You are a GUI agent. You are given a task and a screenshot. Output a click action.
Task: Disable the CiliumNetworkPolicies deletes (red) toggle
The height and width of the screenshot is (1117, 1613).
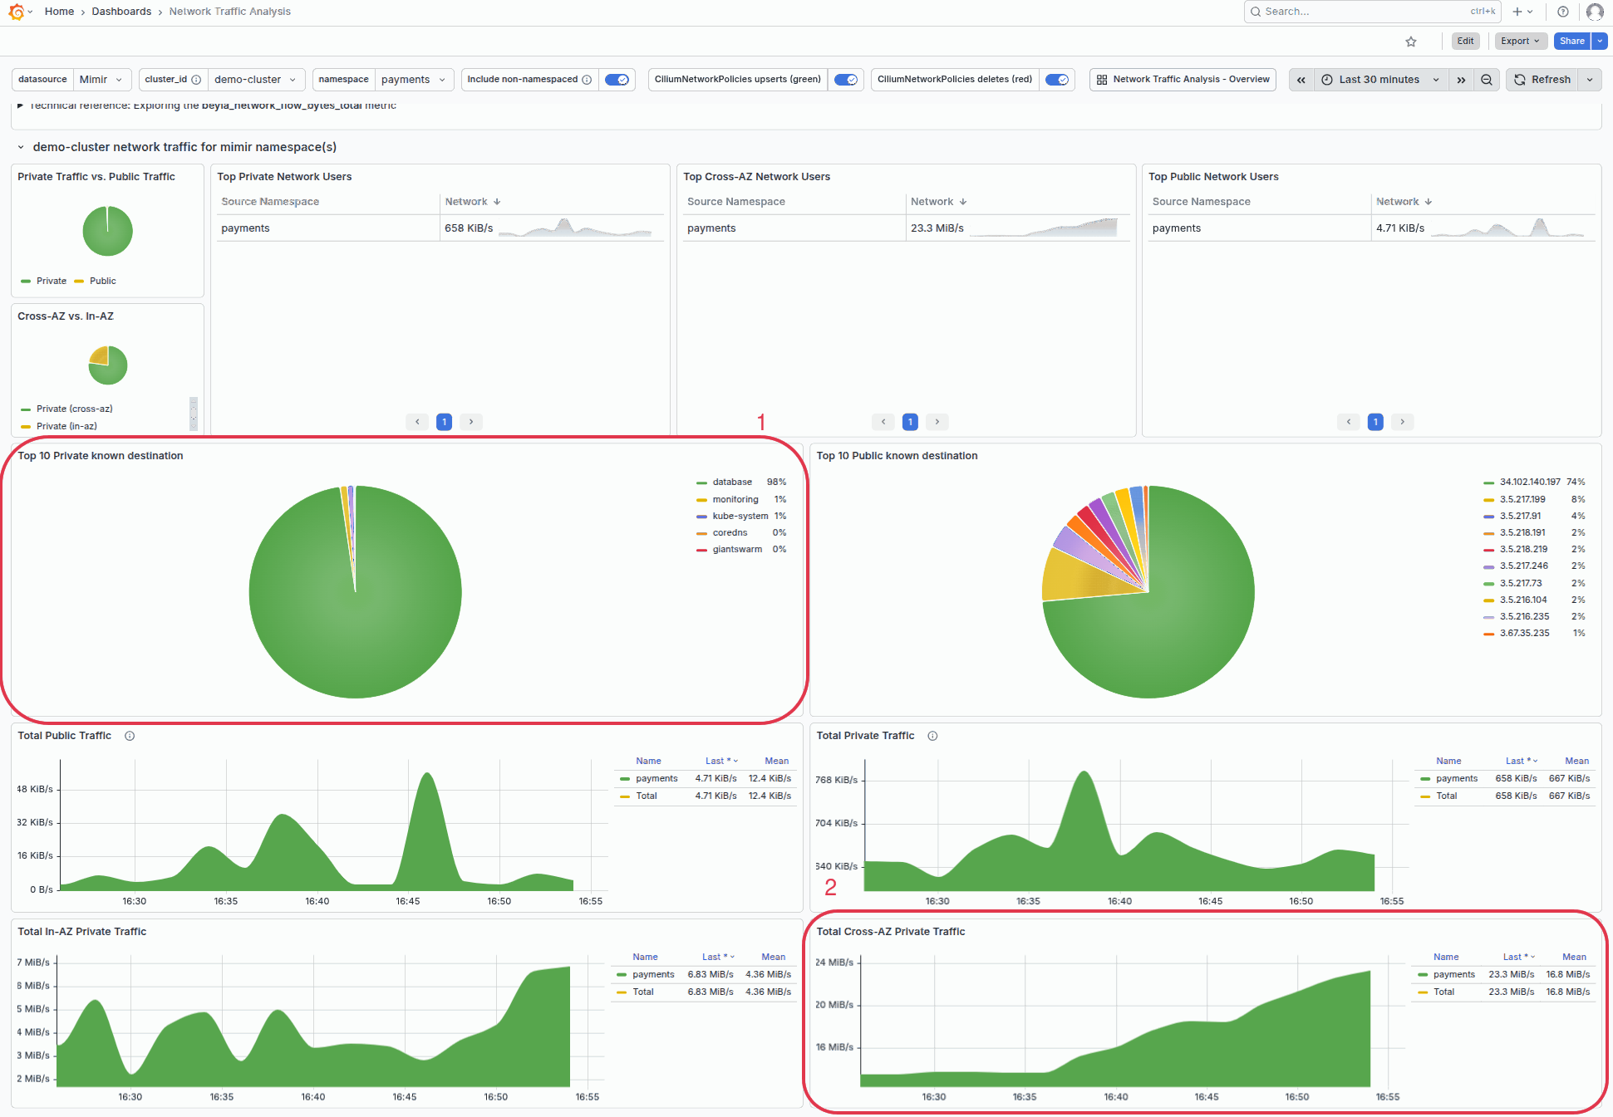(x=1057, y=79)
